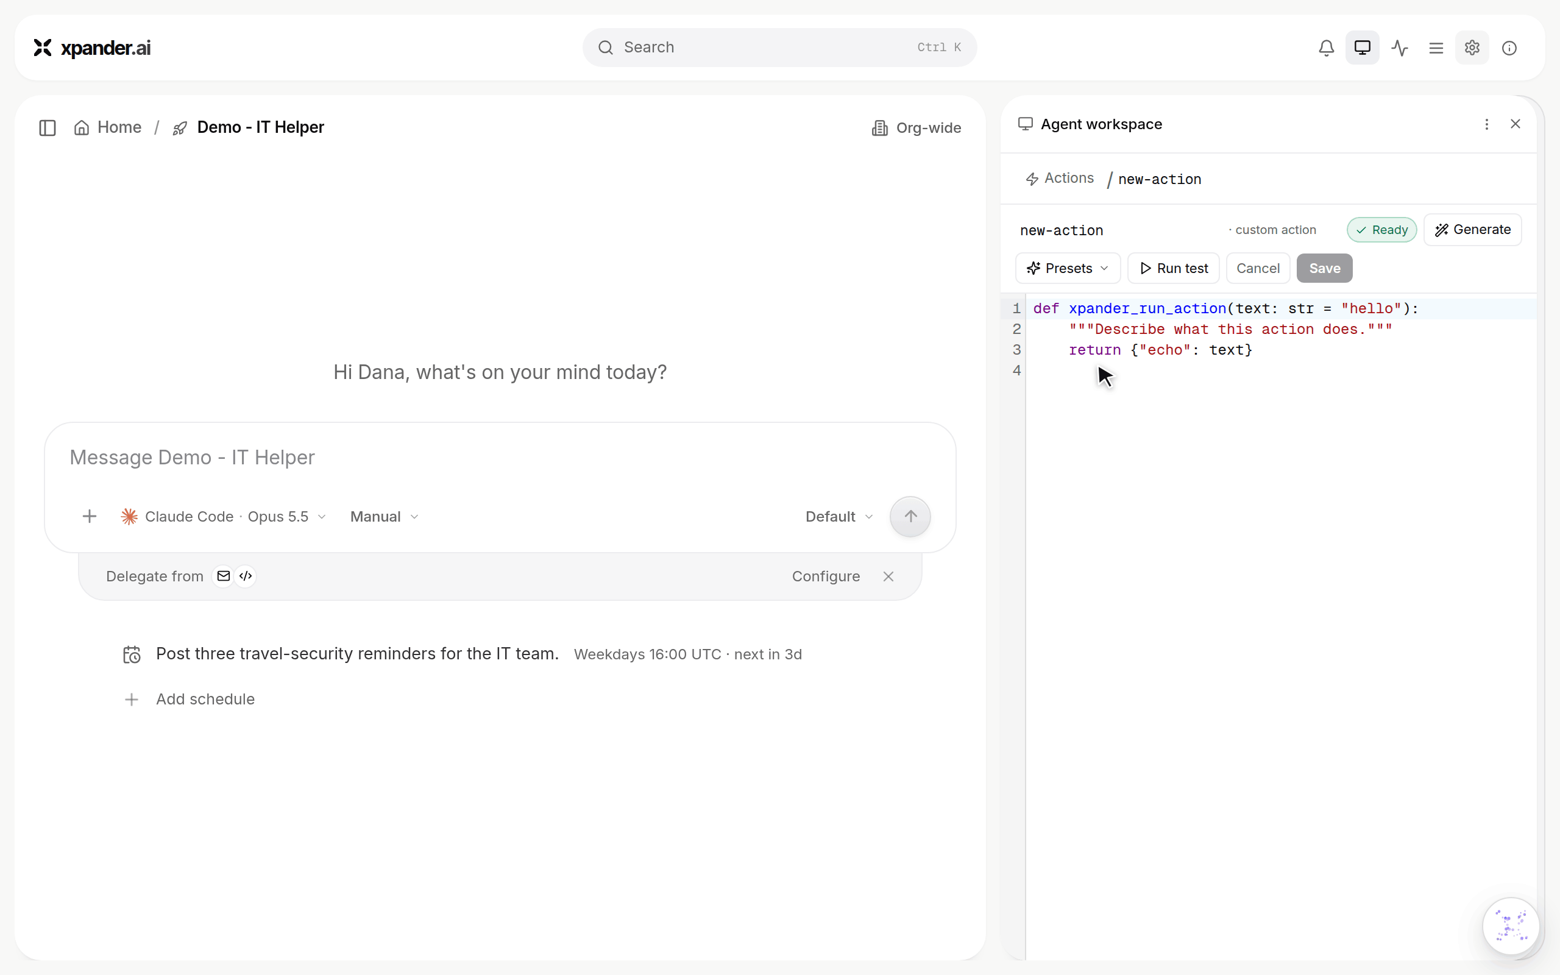
Task: Click the new-action name field
Action: pyautogui.click(x=1118, y=230)
